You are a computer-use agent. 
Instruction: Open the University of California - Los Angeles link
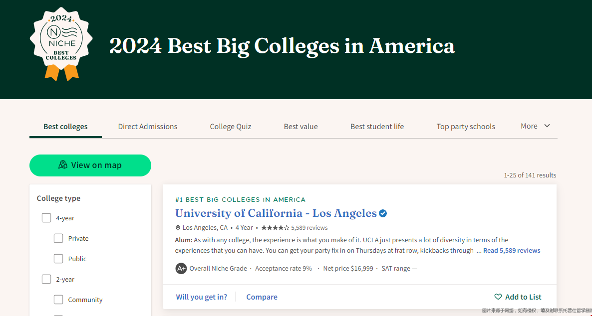[276, 213]
